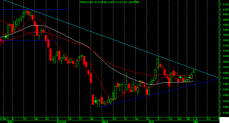Screen dimensions: 229x123
Task: Click the 5650 price axis label
Action: [x=226, y=56]
